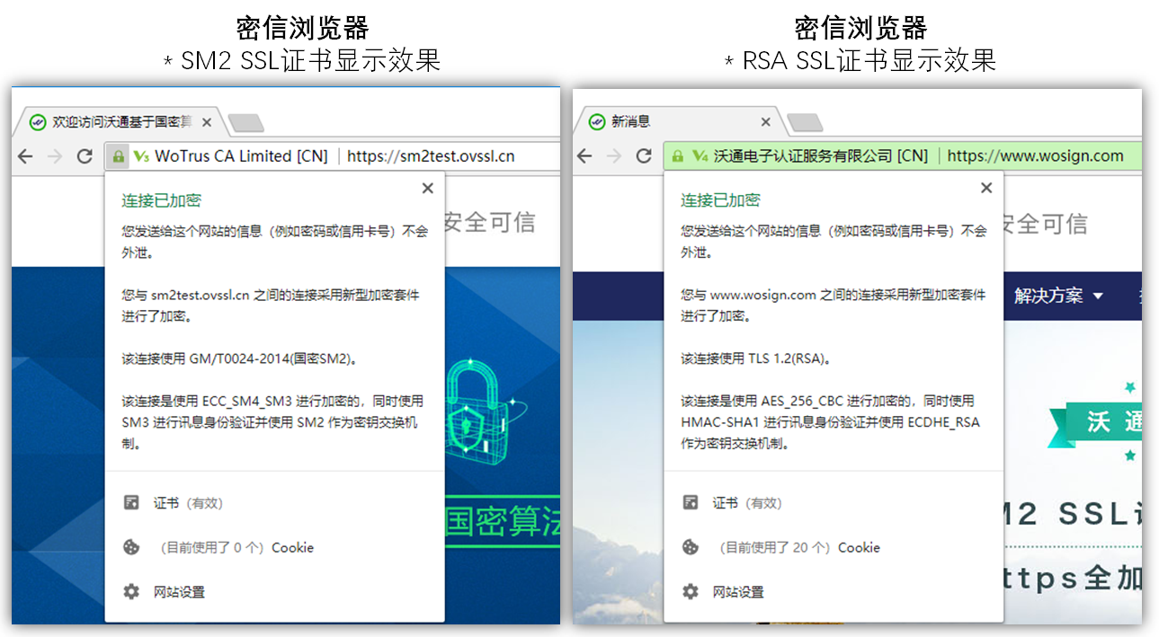Click the gear icon next to 网站设置 on the left popup

[130, 591]
